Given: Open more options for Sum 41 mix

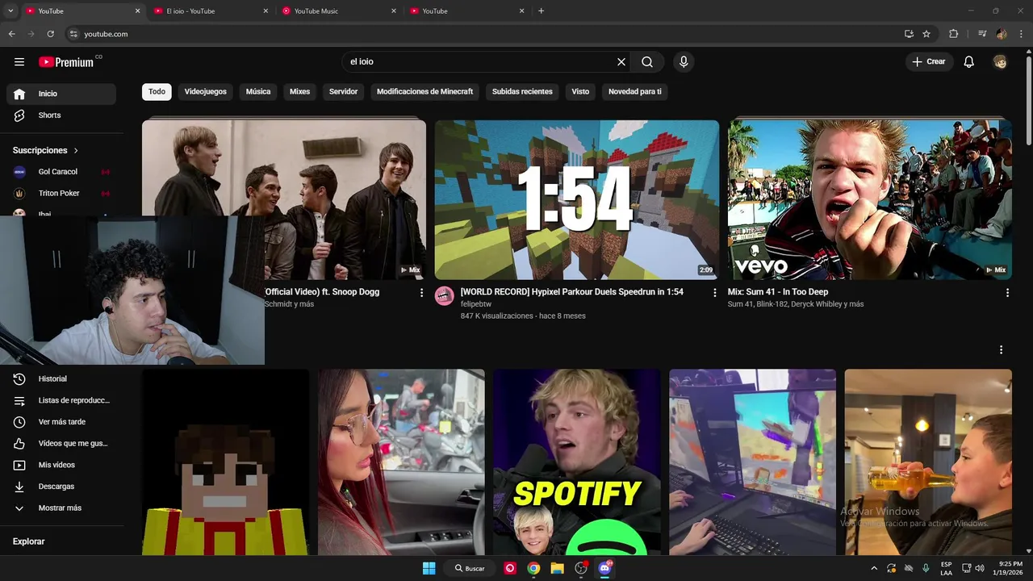Looking at the screenshot, I should (1007, 293).
